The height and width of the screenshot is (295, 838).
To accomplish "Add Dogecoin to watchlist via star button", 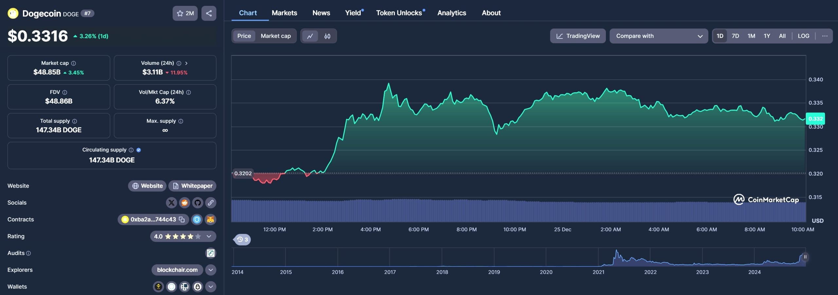I will 185,13.
